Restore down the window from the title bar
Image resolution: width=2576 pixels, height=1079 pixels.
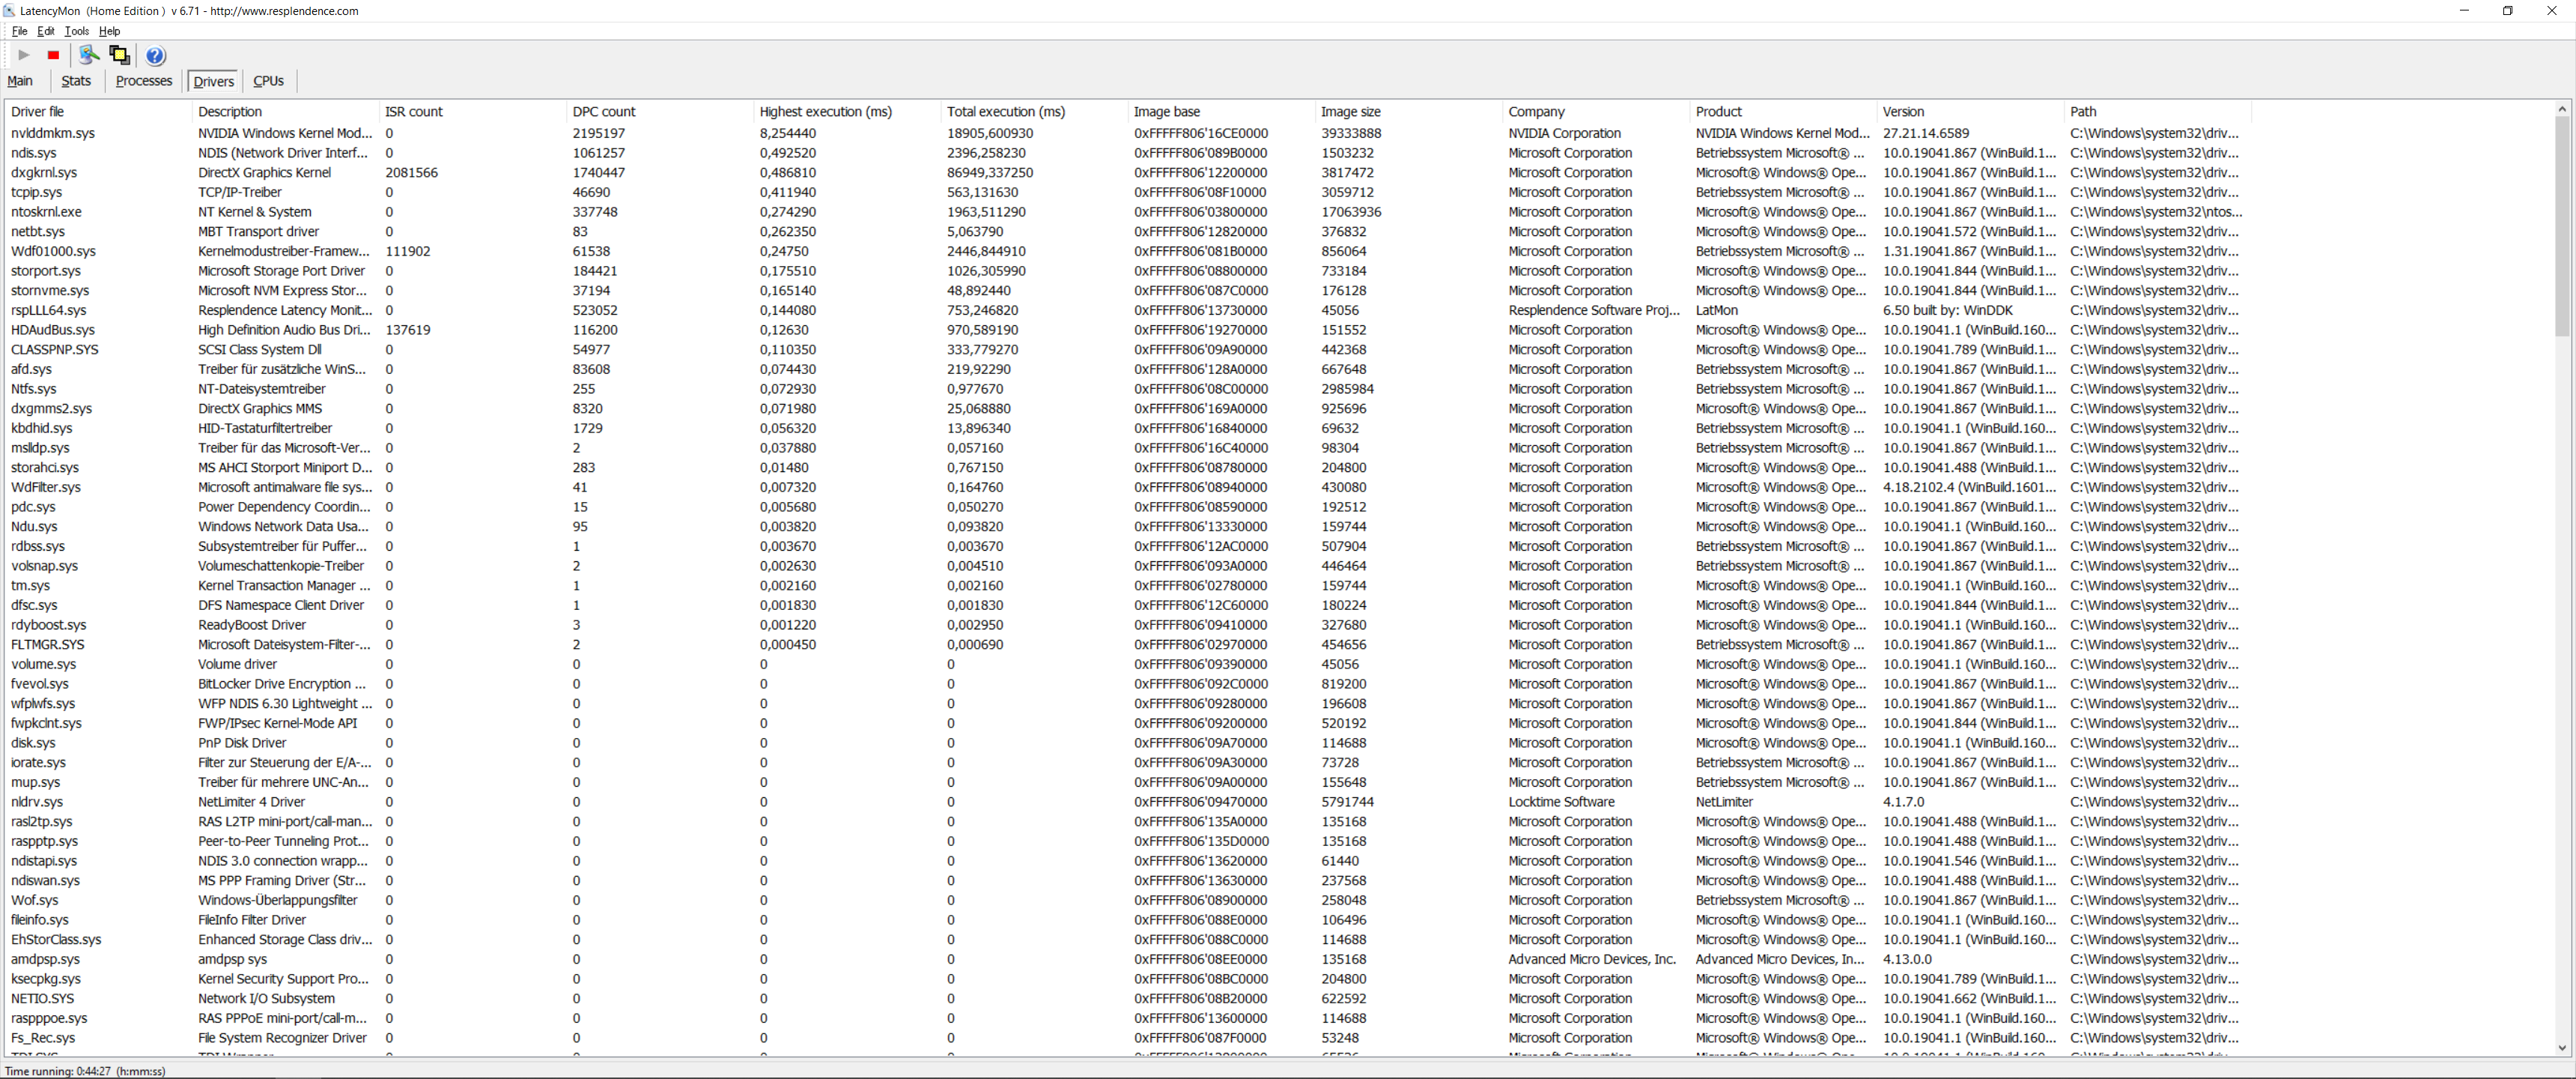2507,11
